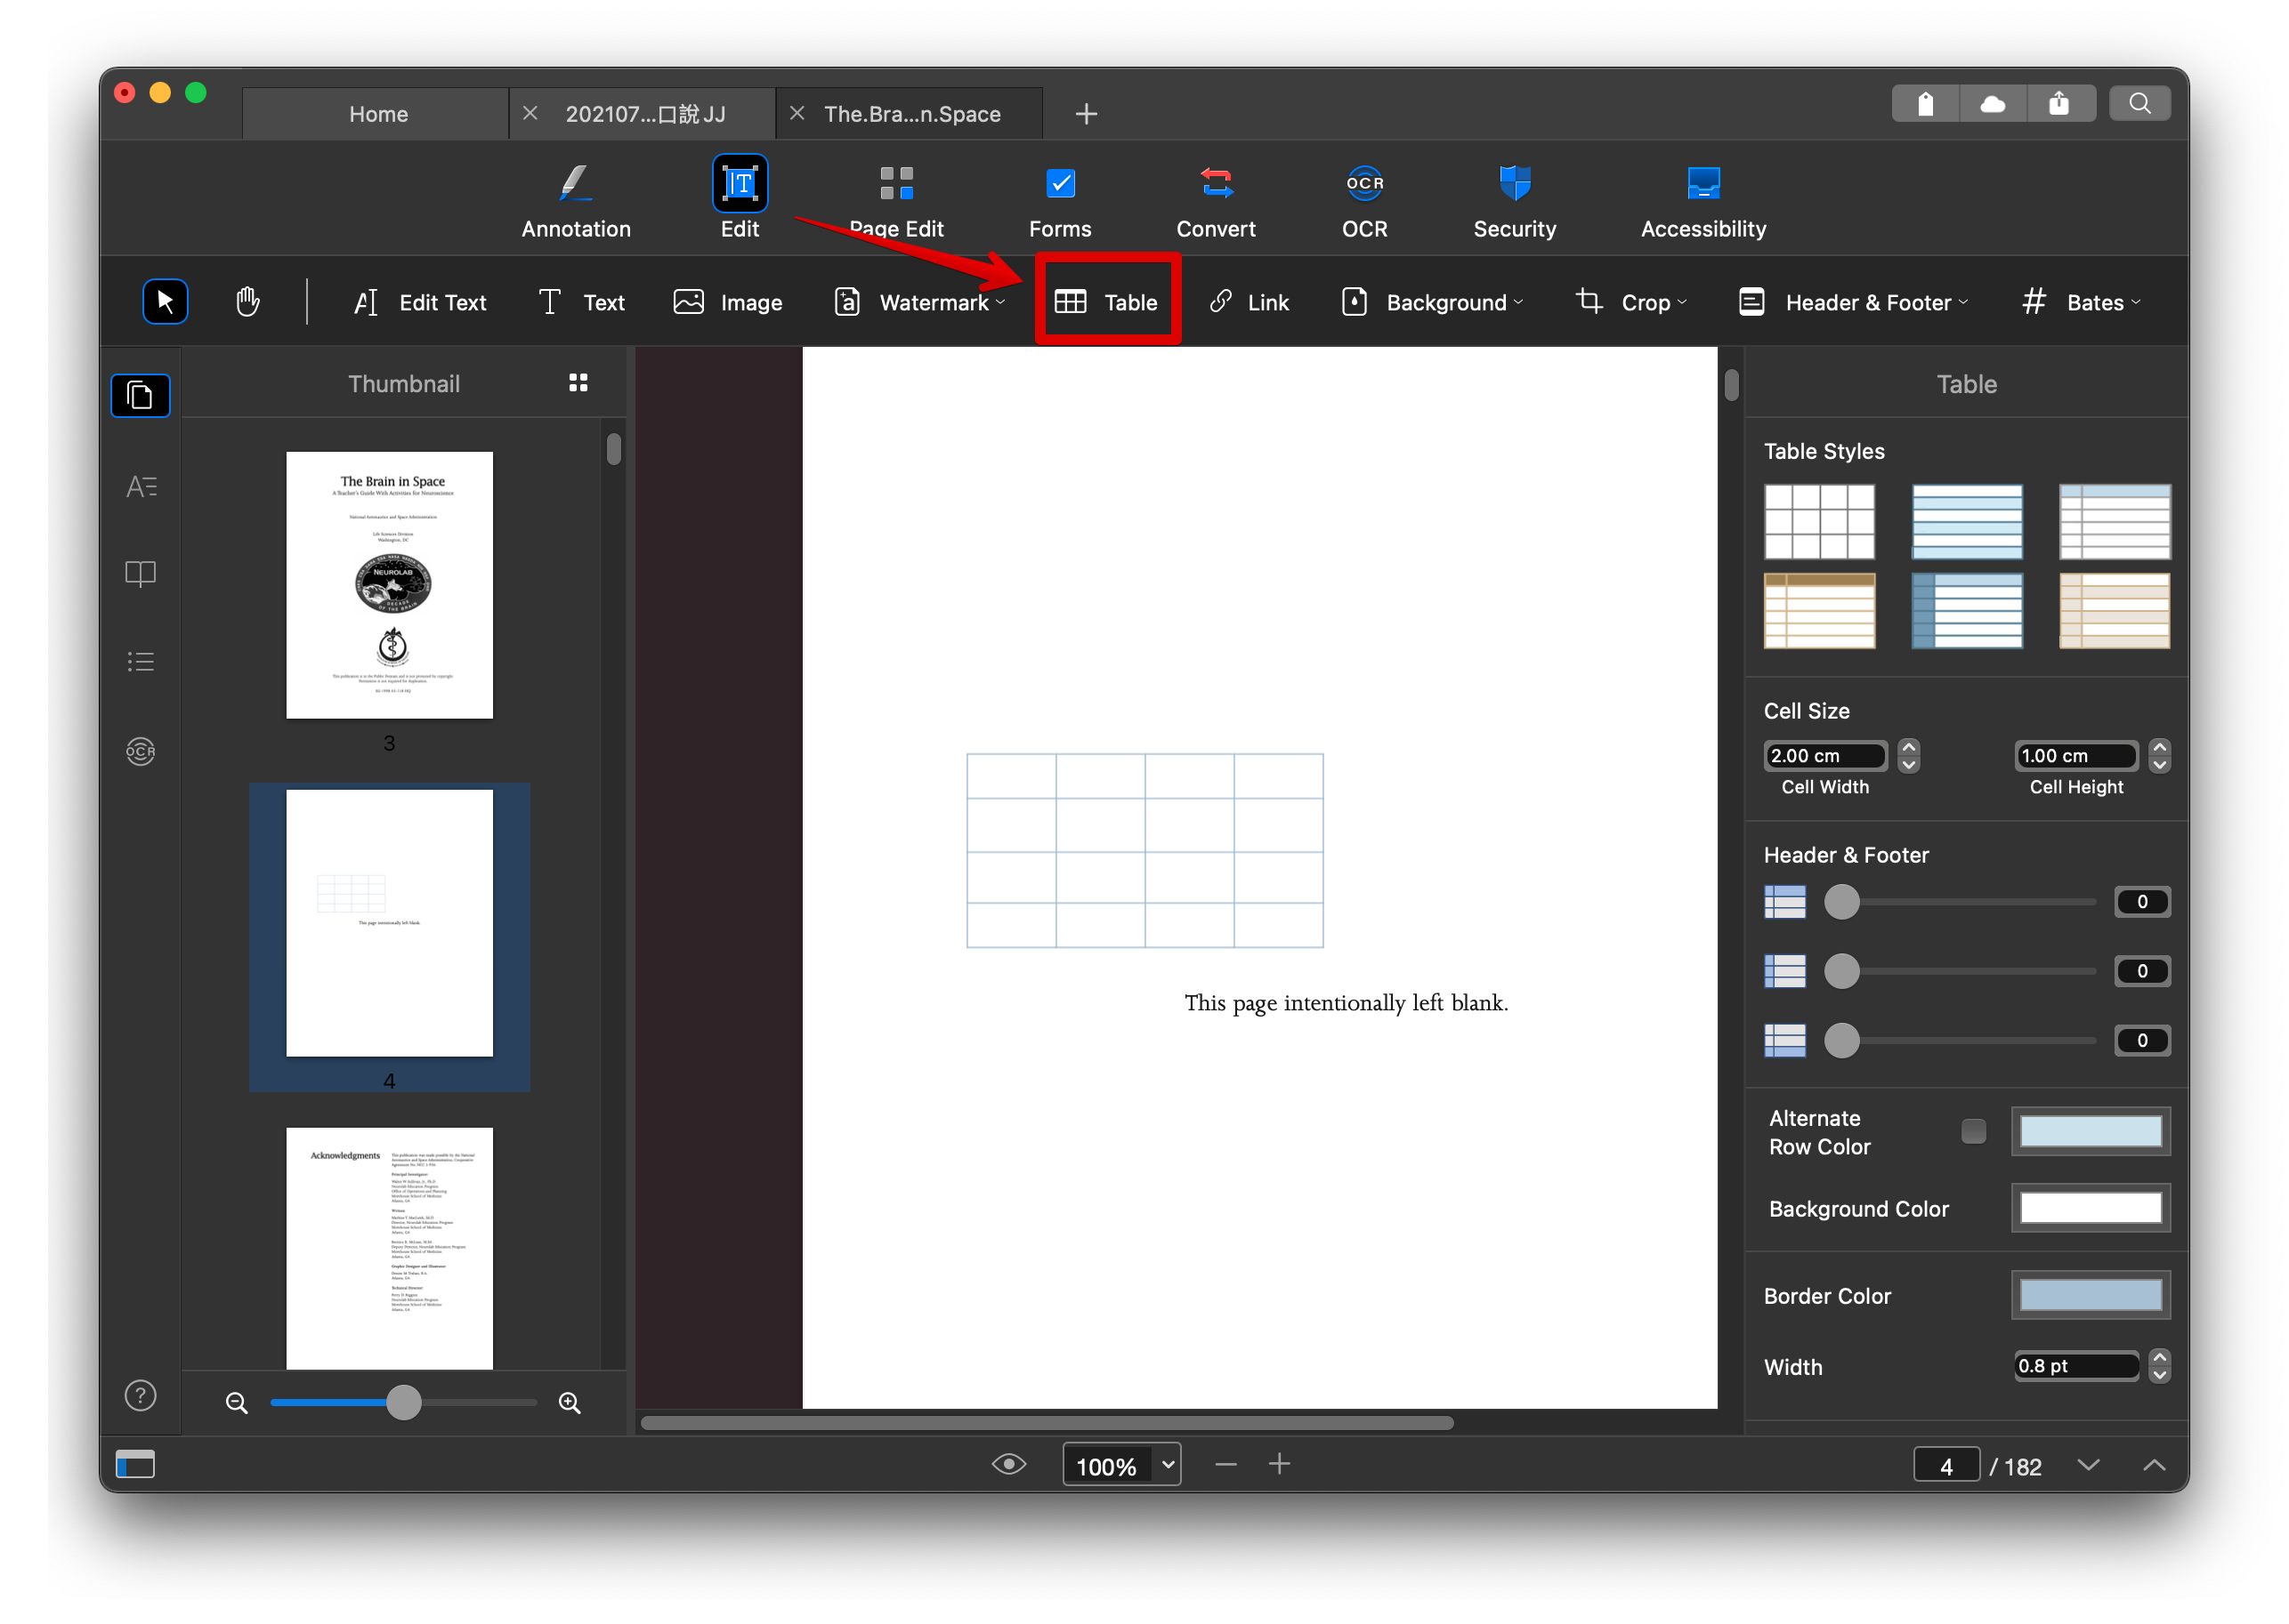Open the bookmarks sidebar panel
Image resolution: width=2289 pixels, height=1624 pixels.
coord(140,574)
